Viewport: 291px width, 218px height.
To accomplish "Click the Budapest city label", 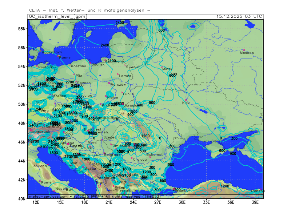I will [92, 129].
